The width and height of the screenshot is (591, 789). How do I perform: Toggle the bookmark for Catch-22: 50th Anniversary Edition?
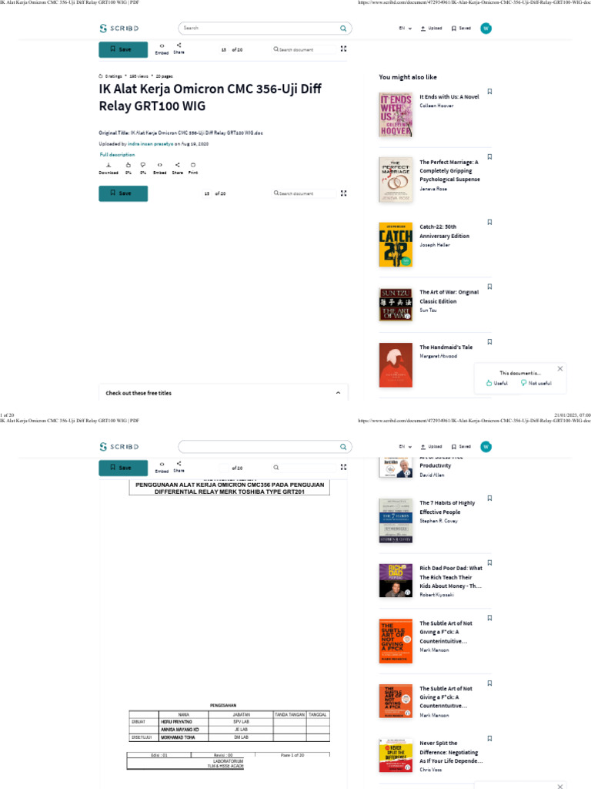tap(489, 222)
